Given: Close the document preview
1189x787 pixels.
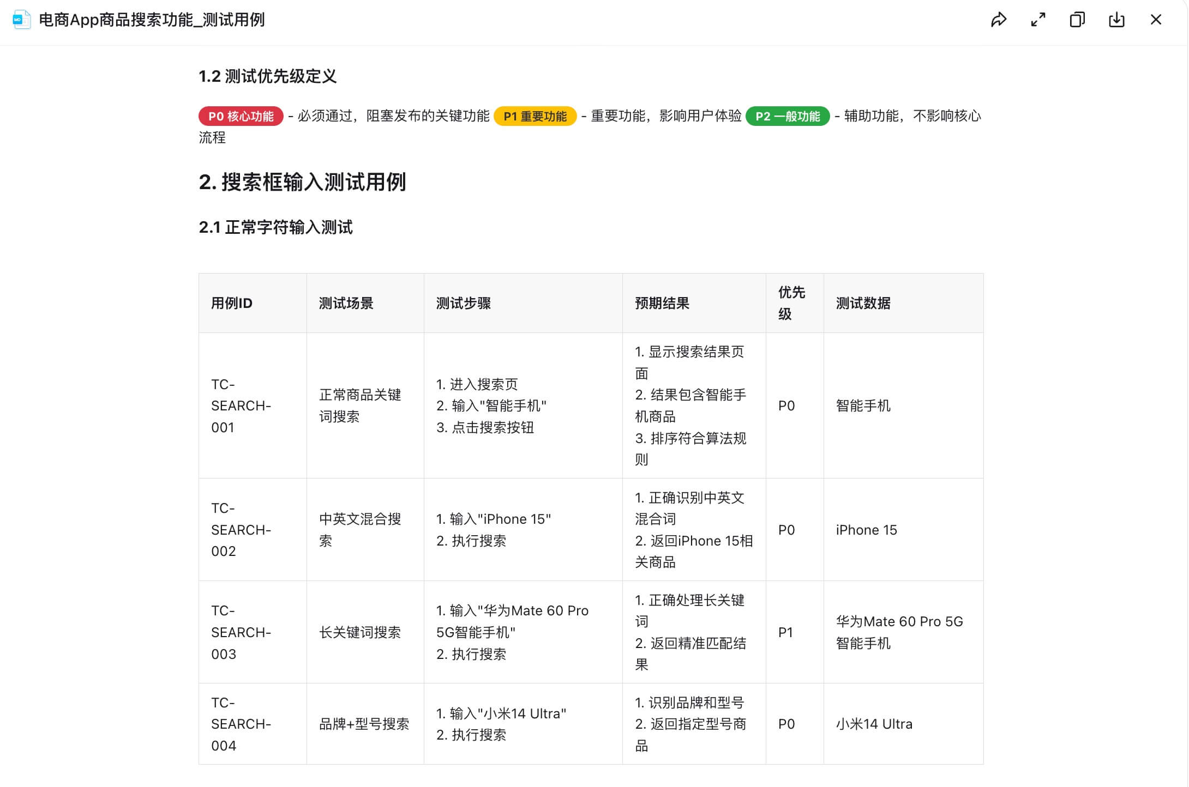Looking at the screenshot, I should [1156, 20].
